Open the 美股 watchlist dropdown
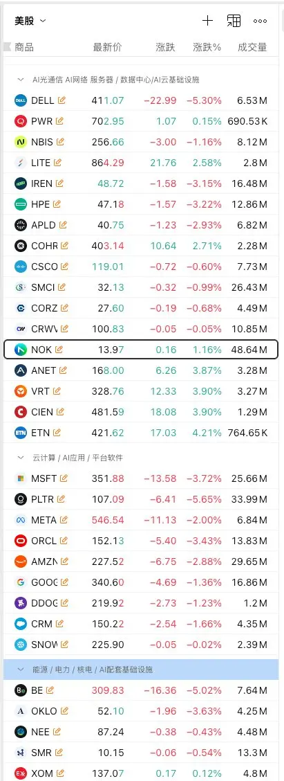This screenshot has height=781, width=284. [30, 20]
